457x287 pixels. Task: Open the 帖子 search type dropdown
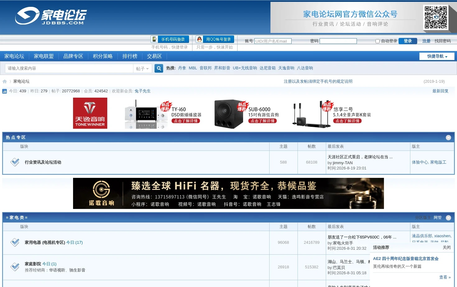pyautogui.click(x=142, y=69)
